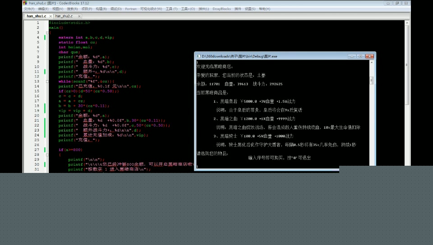The height and width of the screenshot is (245, 433).
Task: Click the console window title bar icon
Action: (x=198, y=56)
